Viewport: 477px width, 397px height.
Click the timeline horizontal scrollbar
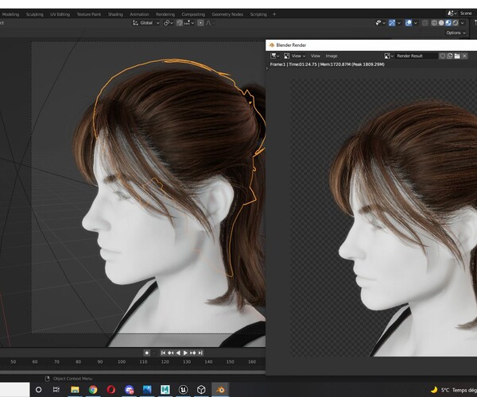[x=132, y=372]
